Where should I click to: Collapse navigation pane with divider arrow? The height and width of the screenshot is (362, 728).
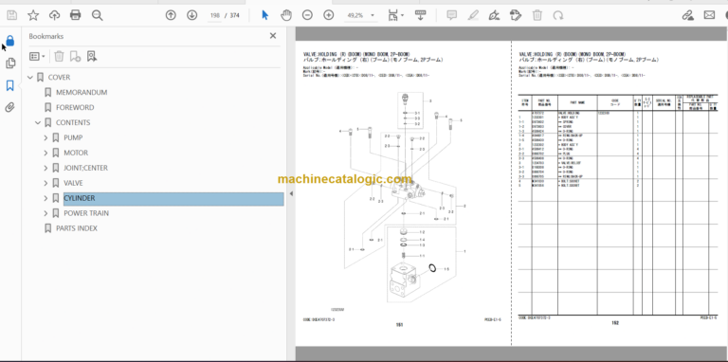[291, 193]
